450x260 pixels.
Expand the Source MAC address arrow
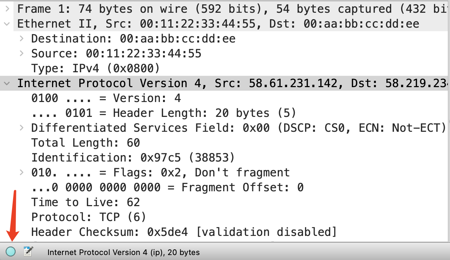click(x=22, y=53)
